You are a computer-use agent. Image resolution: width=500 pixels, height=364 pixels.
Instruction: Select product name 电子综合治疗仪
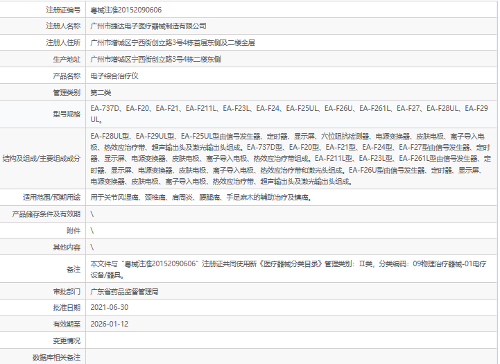(x=114, y=76)
